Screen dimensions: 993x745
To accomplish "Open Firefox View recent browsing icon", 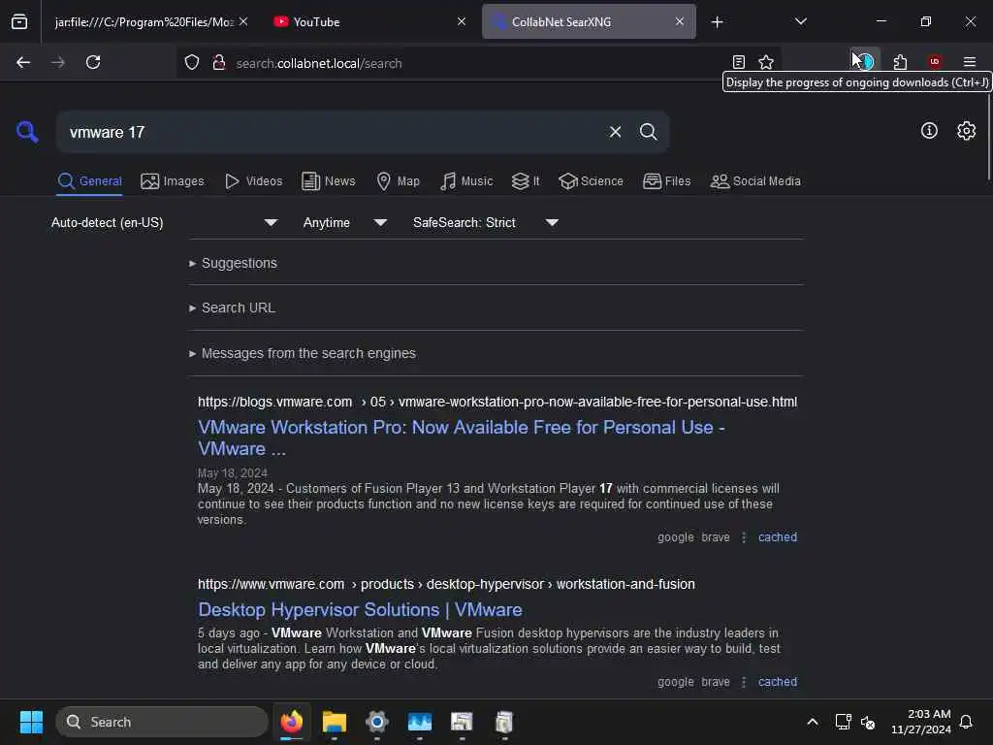I will click(19, 21).
